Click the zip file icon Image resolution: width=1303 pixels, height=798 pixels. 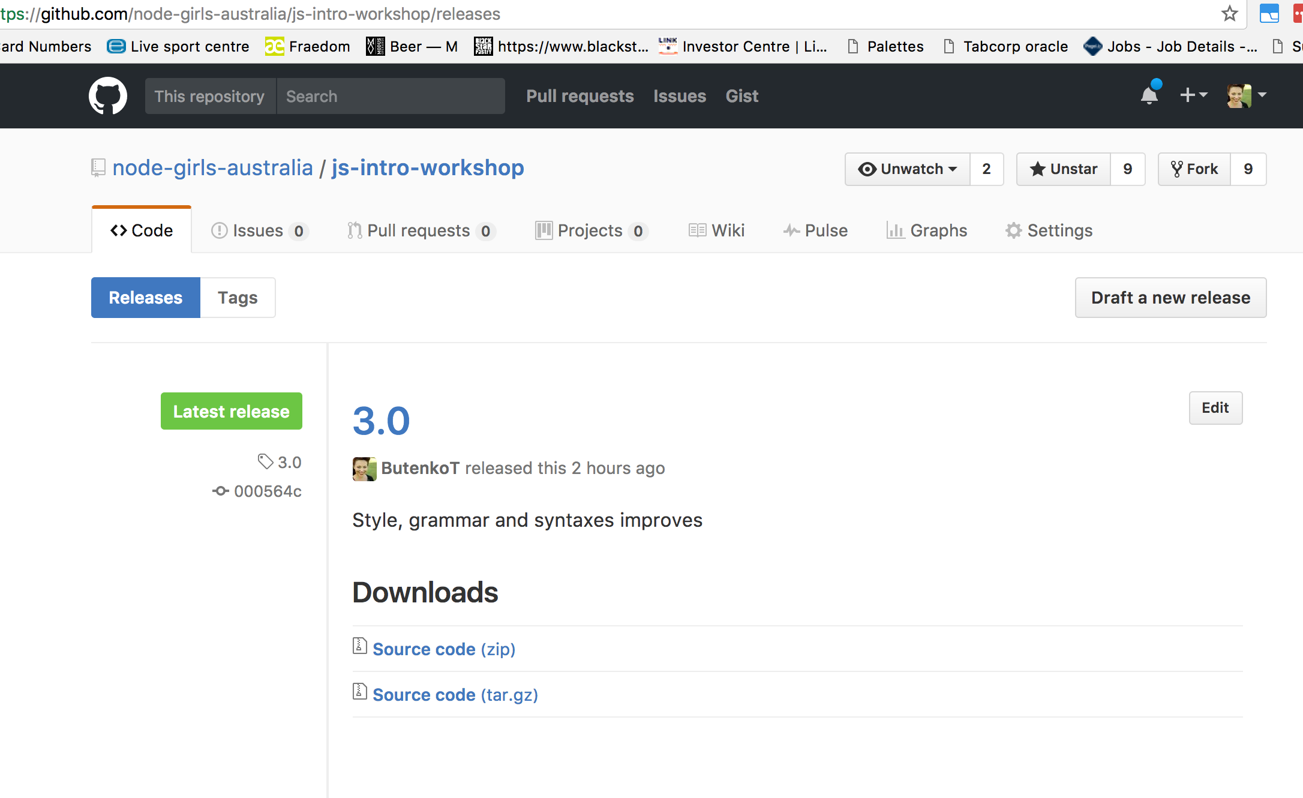tap(359, 646)
